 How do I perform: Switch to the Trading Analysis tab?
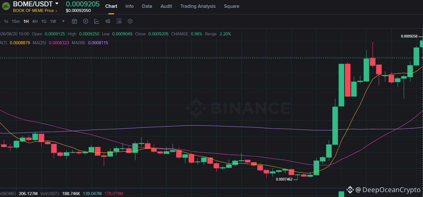[x=198, y=6]
